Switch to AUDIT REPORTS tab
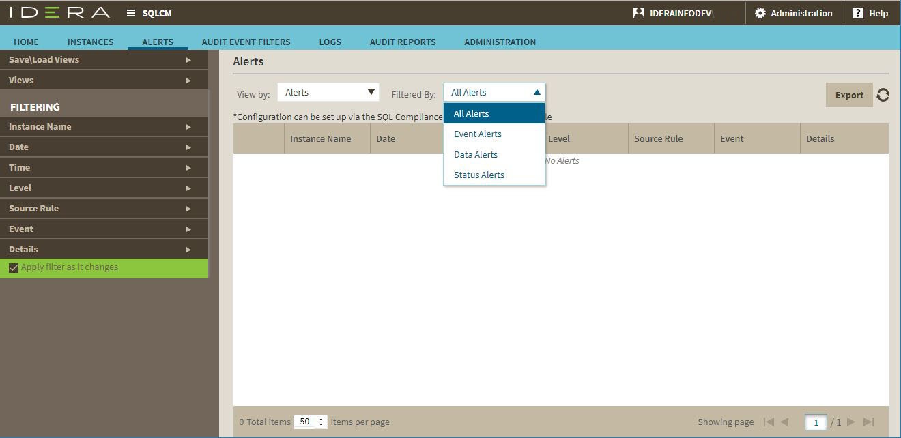 click(x=403, y=42)
